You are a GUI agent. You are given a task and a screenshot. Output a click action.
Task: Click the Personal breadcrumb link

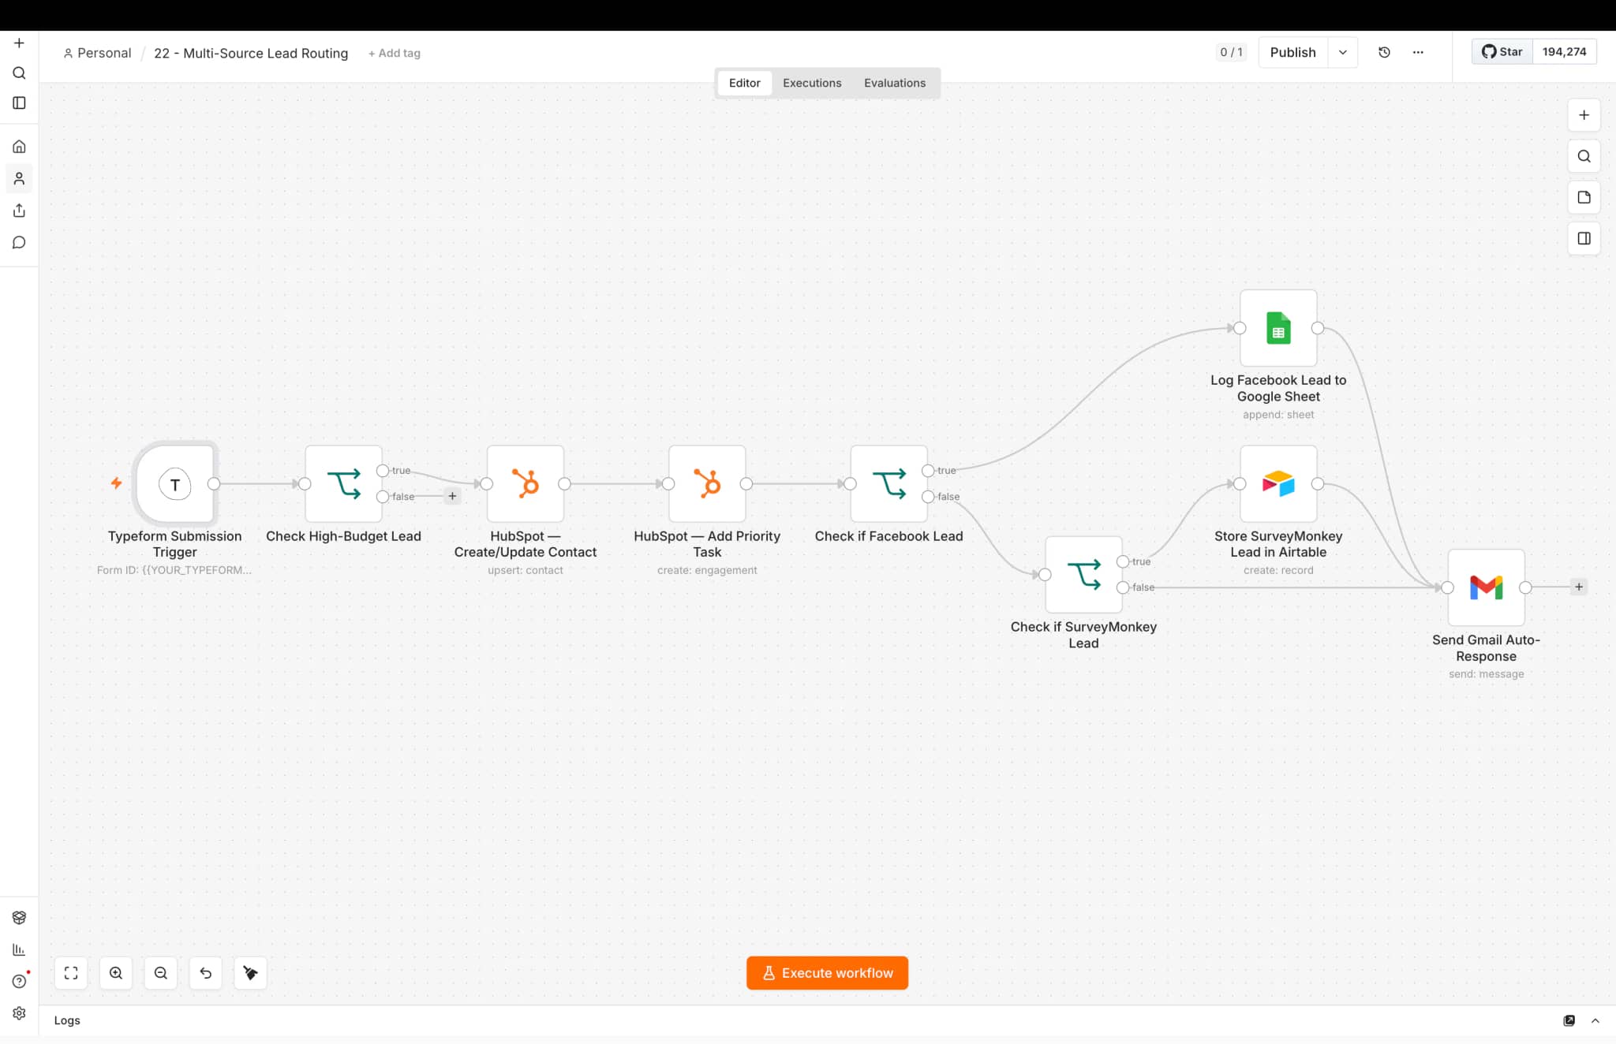[97, 53]
